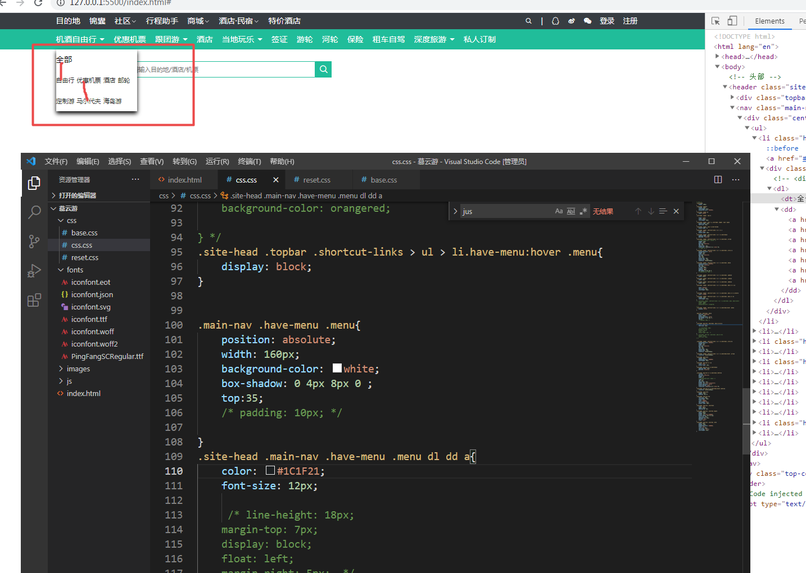Open 当地玩乐 dropdown in nav
The height and width of the screenshot is (573, 806).
pos(242,39)
